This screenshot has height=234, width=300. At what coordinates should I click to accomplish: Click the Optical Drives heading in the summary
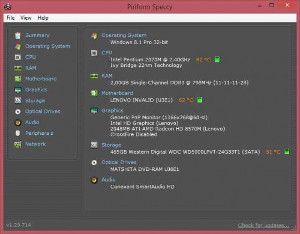point(119,163)
